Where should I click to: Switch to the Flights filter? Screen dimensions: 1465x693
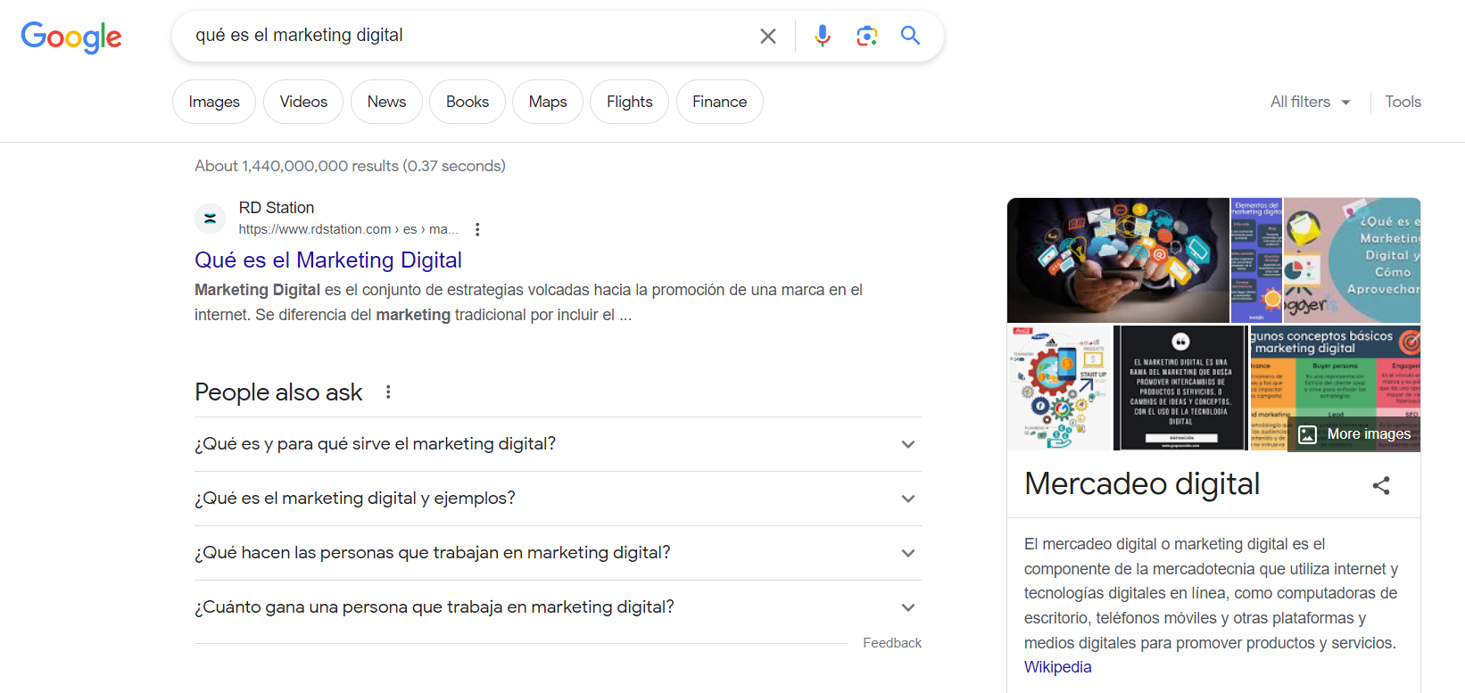[x=630, y=102]
